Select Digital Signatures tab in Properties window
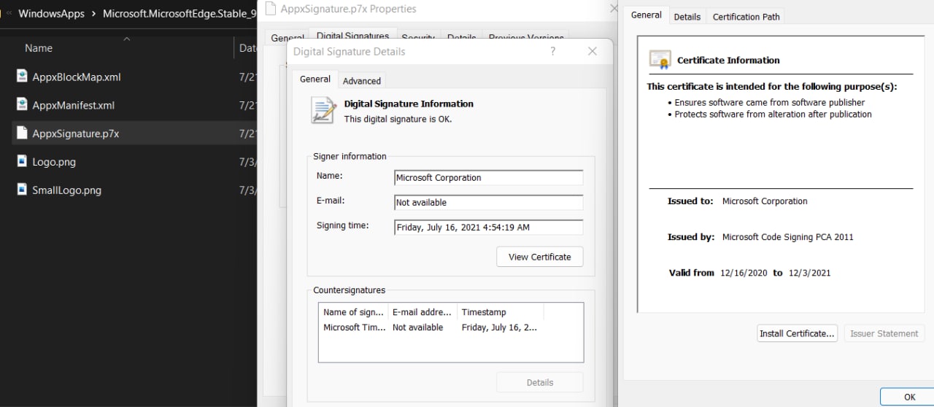This screenshot has width=934, height=407. 353,36
